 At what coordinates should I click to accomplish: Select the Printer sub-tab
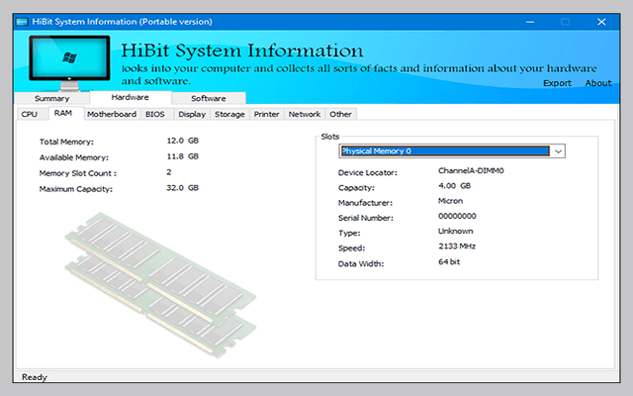click(266, 115)
